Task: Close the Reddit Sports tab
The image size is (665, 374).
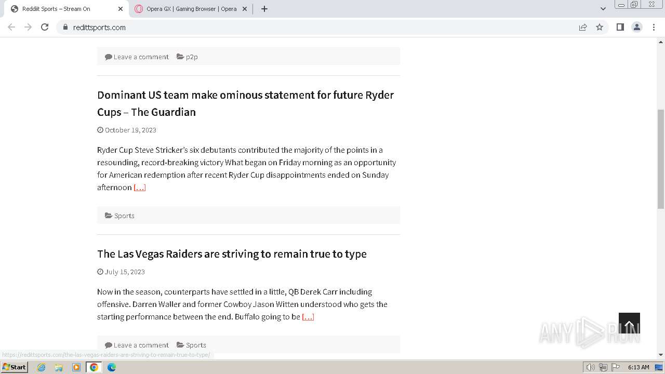Action: pyautogui.click(x=121, y=9)
